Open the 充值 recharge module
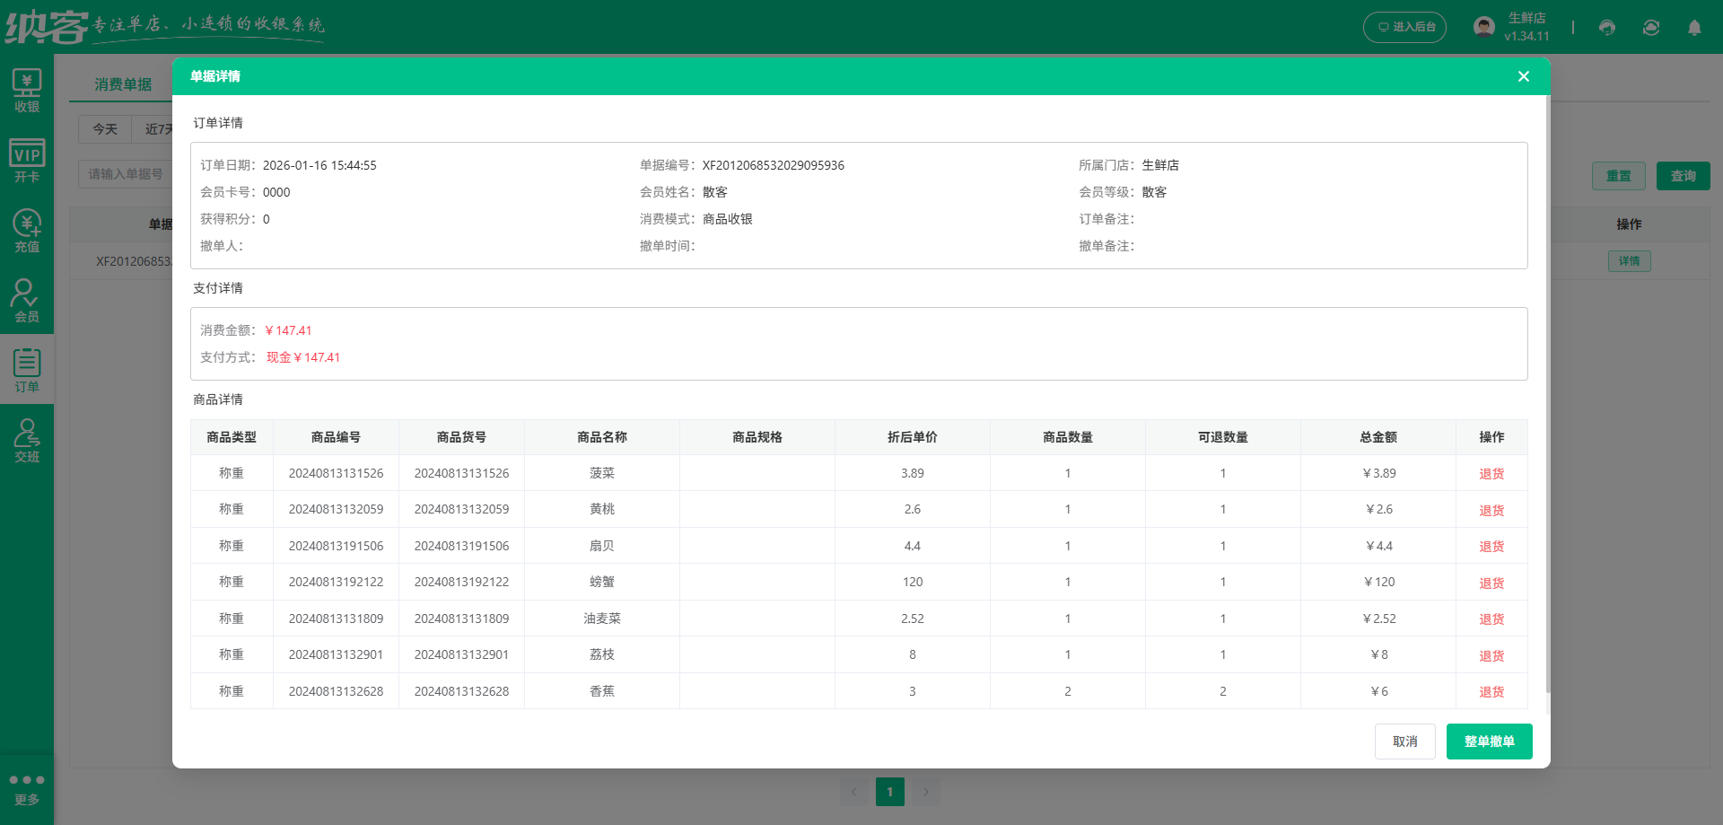 [x=27, y=229]
